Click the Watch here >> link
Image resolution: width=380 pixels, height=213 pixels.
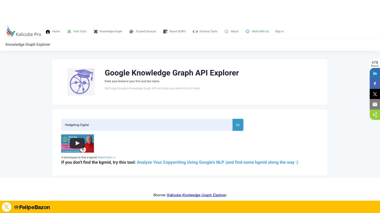(x=106, y=158)
